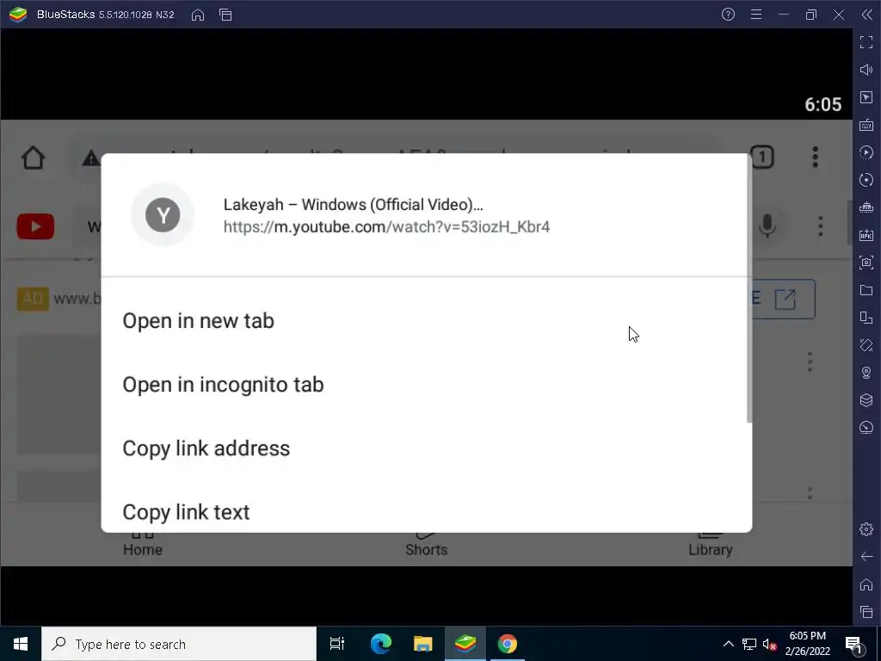Open BlueStacks multi-instance icon in title bar

(226, 15)
